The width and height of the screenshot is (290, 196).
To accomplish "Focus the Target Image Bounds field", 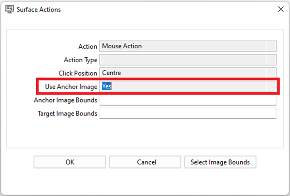I will click(188, 114).
